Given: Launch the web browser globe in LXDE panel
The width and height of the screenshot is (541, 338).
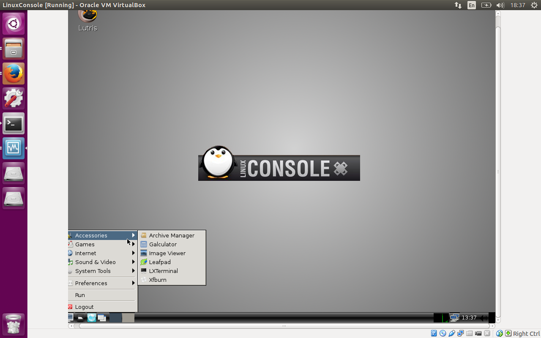Looking at the screenshot, I should [92, 318].
